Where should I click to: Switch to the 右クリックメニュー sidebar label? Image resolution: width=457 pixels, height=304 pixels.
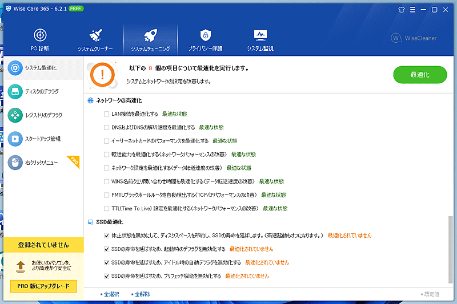[41, 163]
